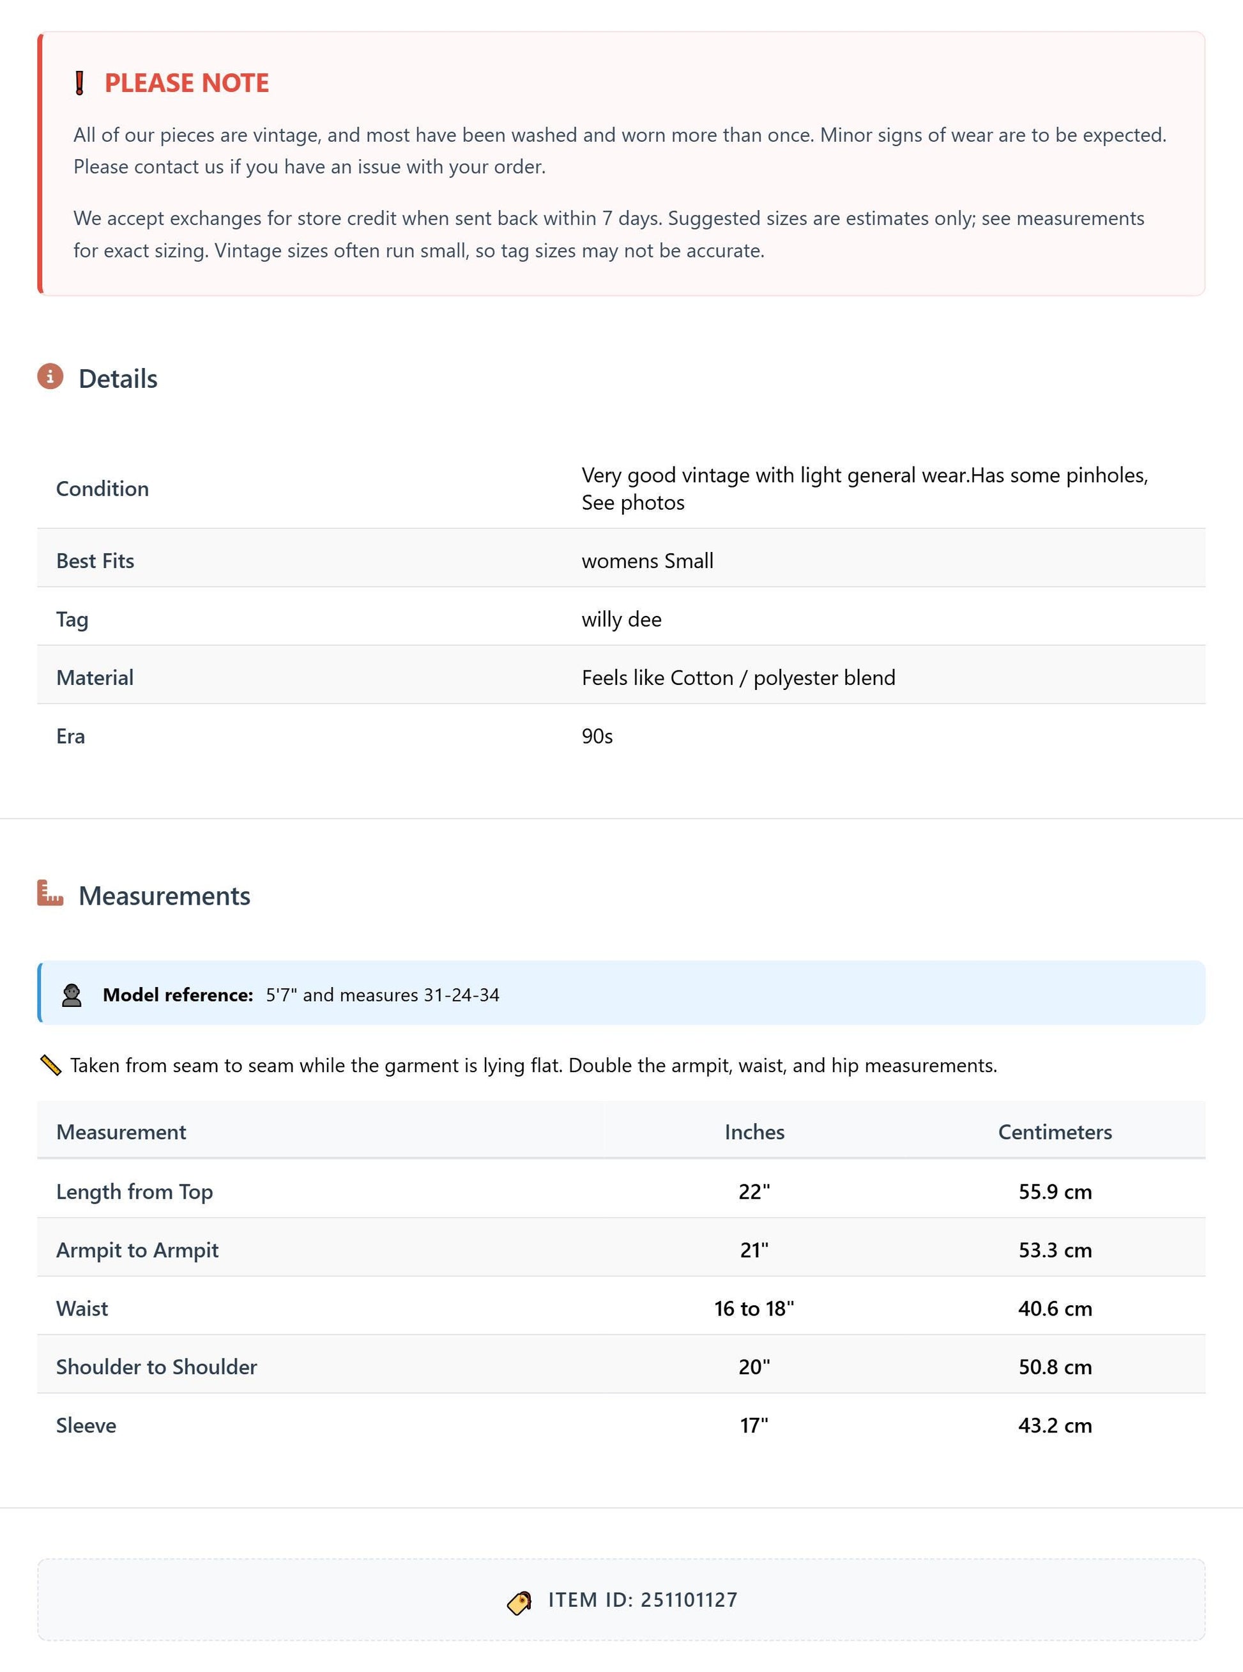
Task: Click the womens Small value
Action: click(648, 560)
